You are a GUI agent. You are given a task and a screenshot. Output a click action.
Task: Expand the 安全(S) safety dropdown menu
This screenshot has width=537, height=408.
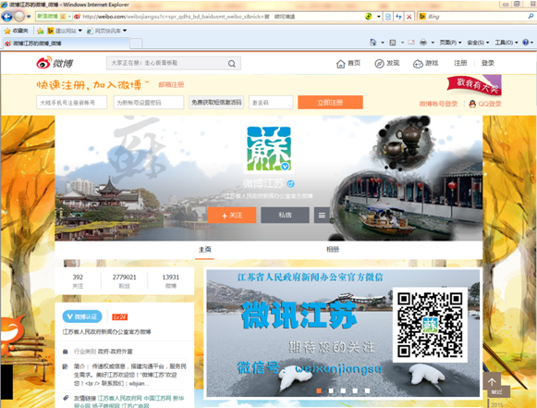478,43
